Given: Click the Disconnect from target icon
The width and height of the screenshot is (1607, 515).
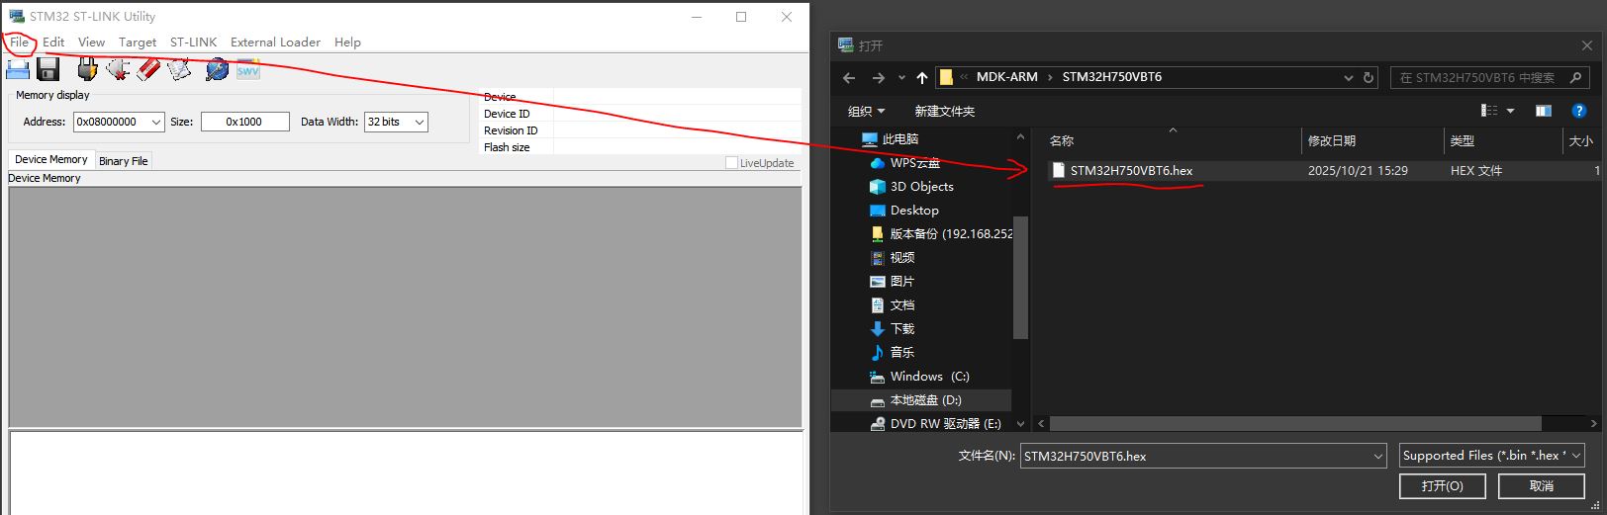Looking at the screenshot, I should [119, 69].
